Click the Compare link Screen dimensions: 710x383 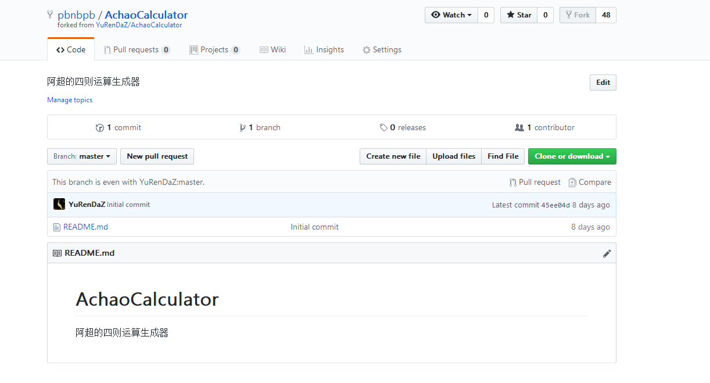[x=590, y=182]
